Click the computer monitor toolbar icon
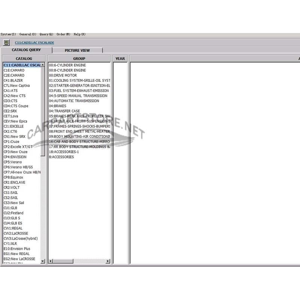The height and width of the screenshot is (300, 300). click(6, 42)
